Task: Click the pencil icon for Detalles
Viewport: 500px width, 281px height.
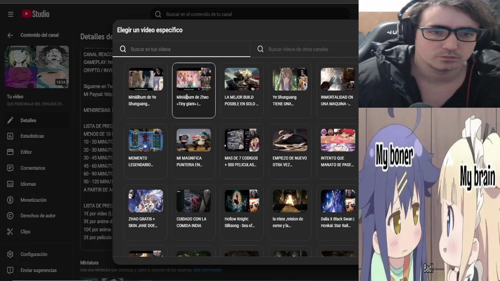Action: pos(11,120)
